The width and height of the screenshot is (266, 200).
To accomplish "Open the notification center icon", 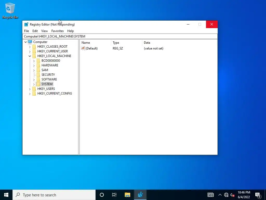I will click(x=258, y=195).
